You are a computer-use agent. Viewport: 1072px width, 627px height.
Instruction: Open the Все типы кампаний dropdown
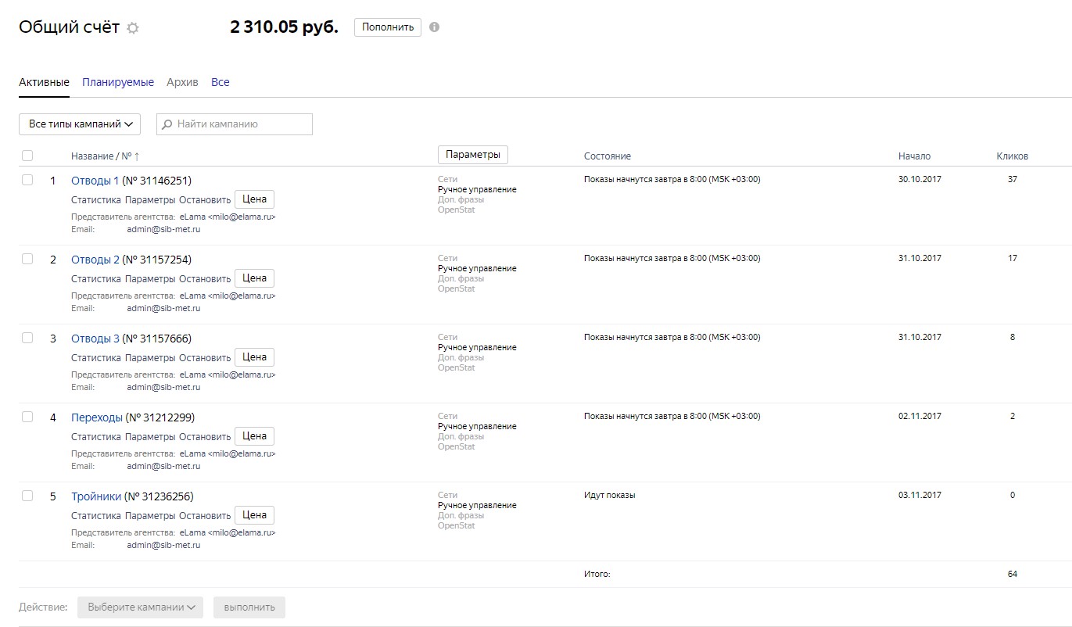[x=80, y=124]
